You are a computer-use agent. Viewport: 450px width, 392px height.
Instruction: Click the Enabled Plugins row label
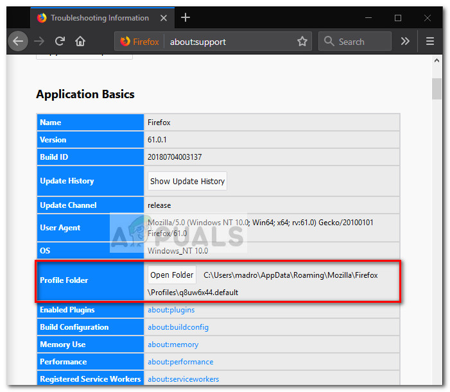(67, 310)
